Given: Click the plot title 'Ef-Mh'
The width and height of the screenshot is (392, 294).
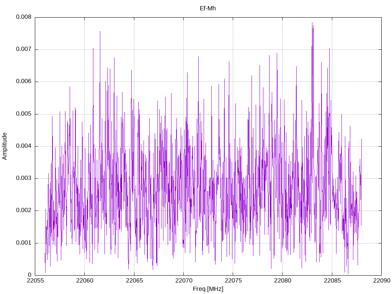Looking at the screenshot, I should [x=208, y=8].
